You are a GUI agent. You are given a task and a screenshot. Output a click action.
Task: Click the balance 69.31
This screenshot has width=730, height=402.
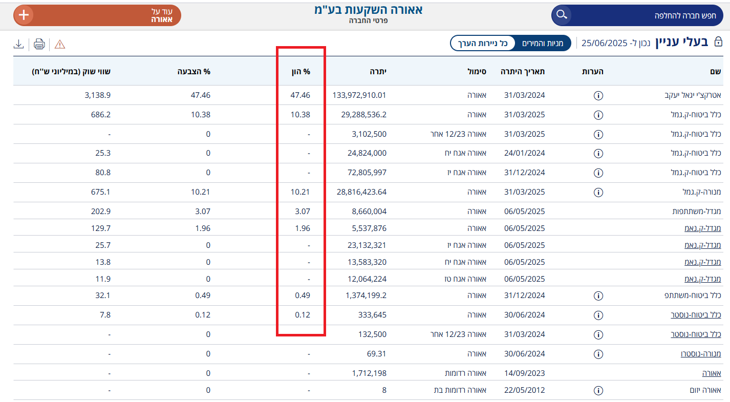[x=377, y=354]
